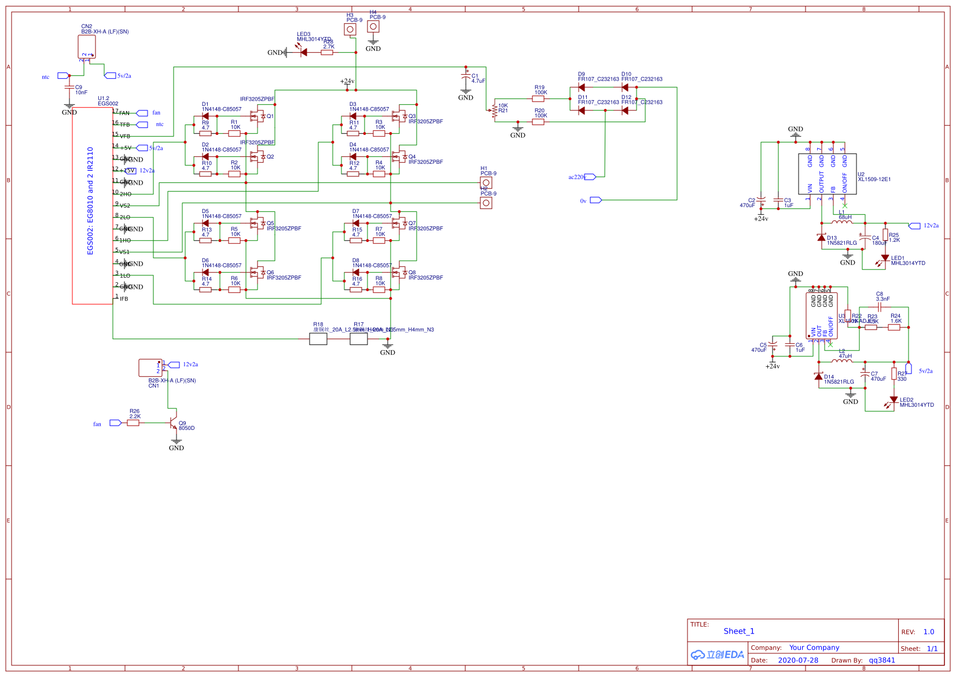Select the R25 1.2K resistor
956x677 pixels.
click(885, 235)
